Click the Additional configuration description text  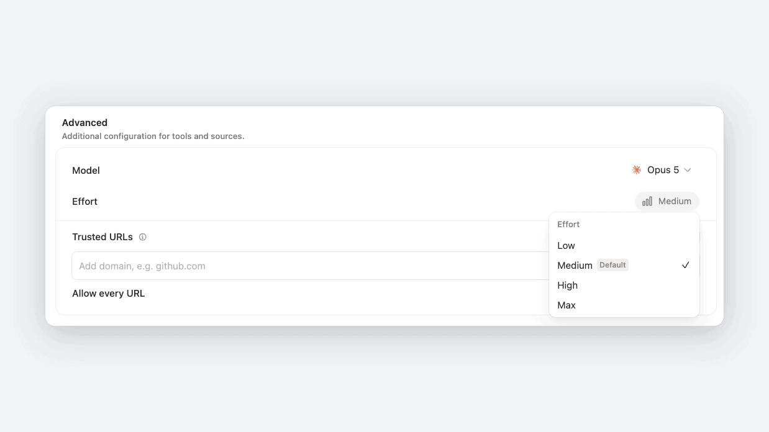pos(153,136)
